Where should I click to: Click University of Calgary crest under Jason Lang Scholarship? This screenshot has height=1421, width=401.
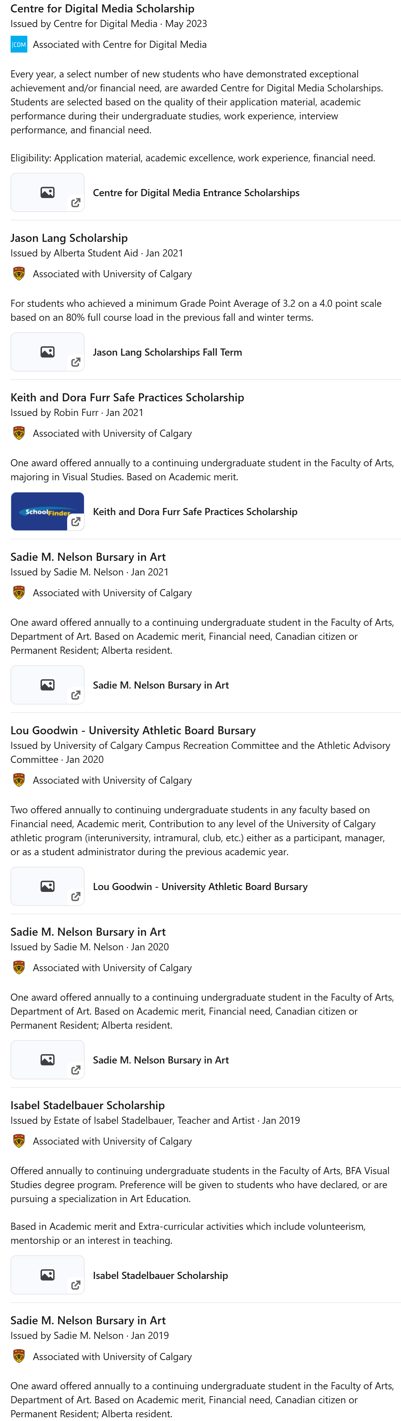(19, 274)
